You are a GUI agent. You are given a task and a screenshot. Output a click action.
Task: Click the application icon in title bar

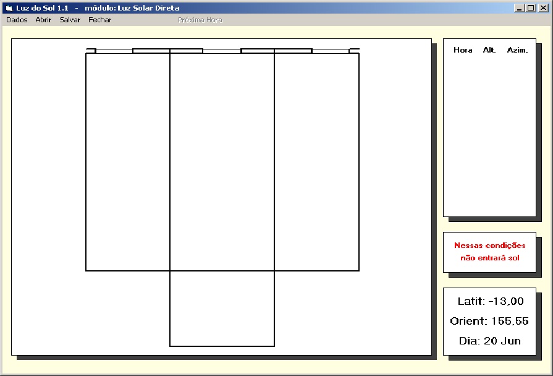click(9, 8)
